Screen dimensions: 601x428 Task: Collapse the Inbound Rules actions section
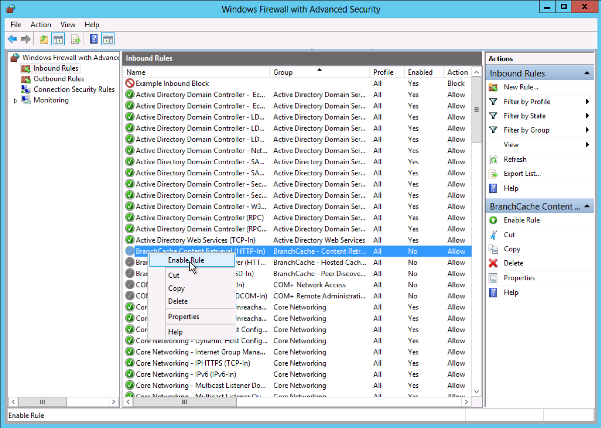(587, 73)
